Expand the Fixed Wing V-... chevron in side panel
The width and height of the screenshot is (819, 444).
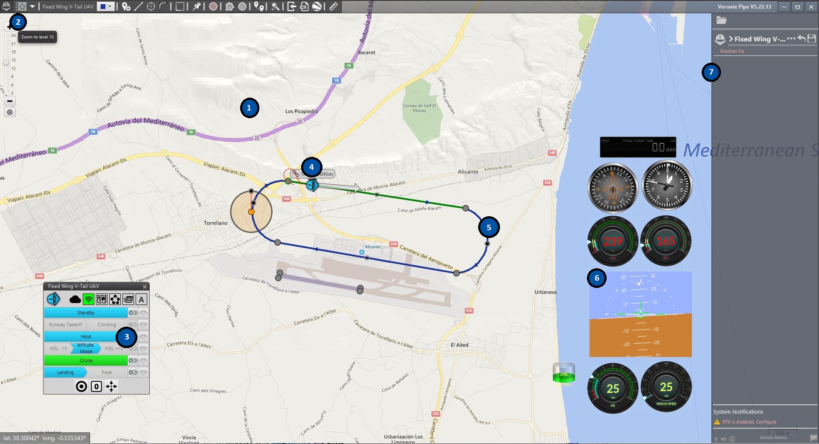(x=731, y=39)
